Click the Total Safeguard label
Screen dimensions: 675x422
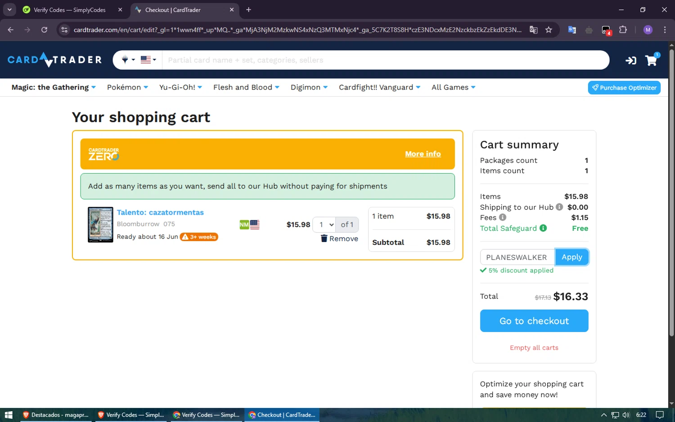pos(508,229)
